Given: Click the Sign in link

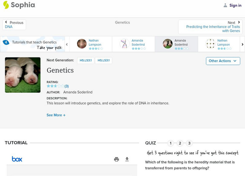Looking at the screenshot, I should tap(235, 5).
